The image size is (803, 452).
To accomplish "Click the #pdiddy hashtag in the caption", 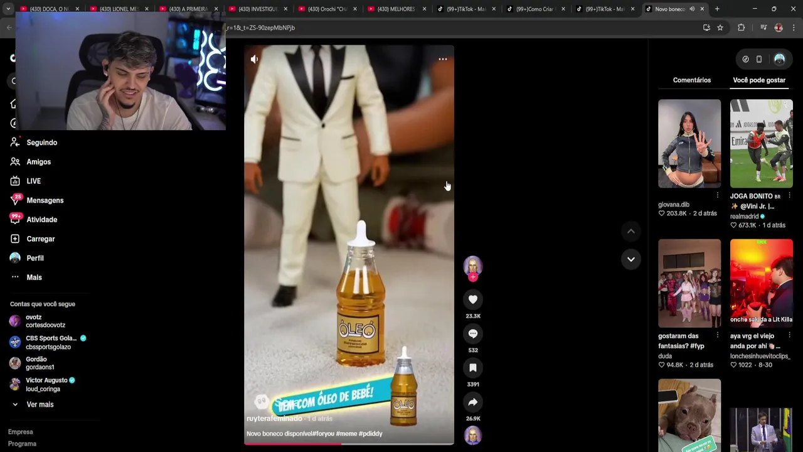I will click(x=370, y=434).
